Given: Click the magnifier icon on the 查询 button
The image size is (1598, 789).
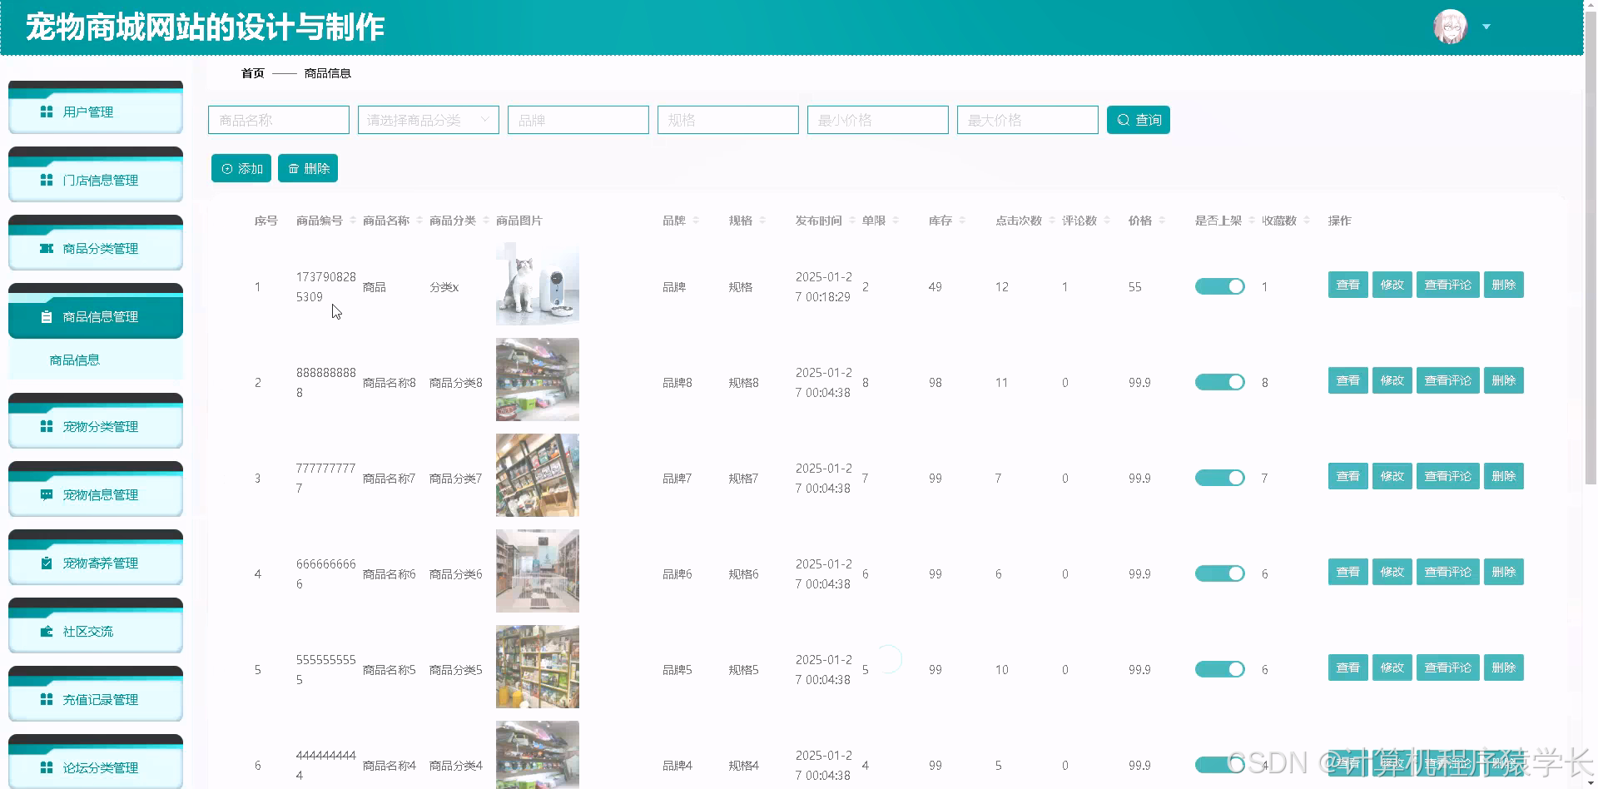Looking at the screenshot, I should click(x=1124, y=120).
